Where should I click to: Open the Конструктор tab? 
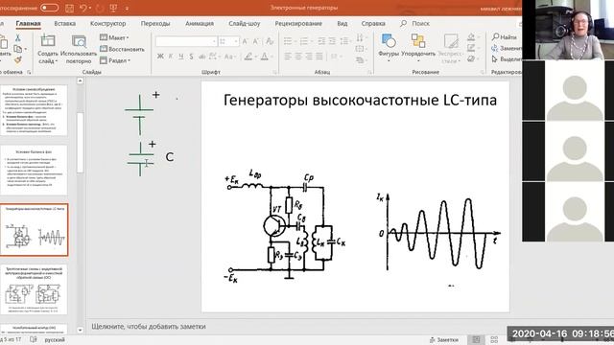pyautogui.click(x=108, y=23)
